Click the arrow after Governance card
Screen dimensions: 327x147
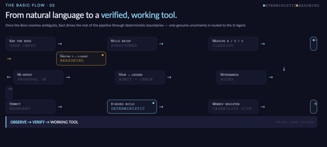pos(271,77)
